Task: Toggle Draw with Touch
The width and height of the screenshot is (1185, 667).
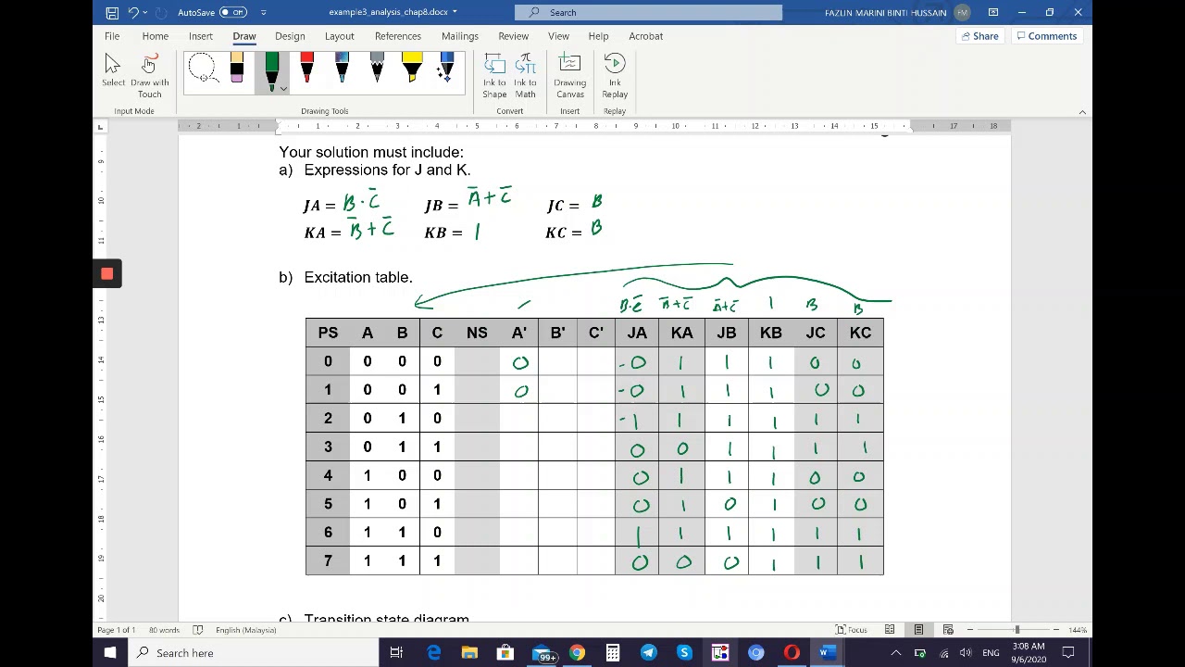Action: pyautogui.click(x=149, y=76)
